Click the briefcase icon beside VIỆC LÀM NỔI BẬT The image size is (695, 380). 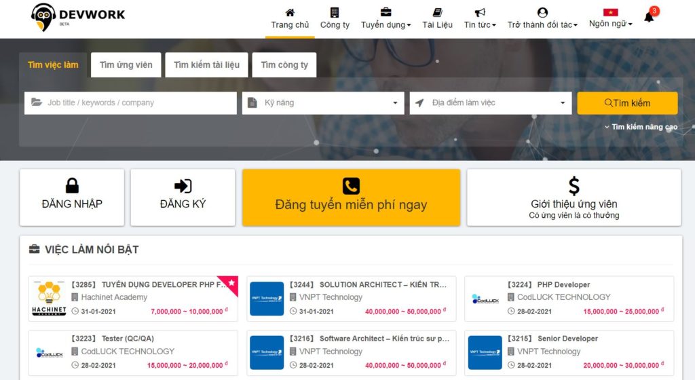[x=34, y=249]
